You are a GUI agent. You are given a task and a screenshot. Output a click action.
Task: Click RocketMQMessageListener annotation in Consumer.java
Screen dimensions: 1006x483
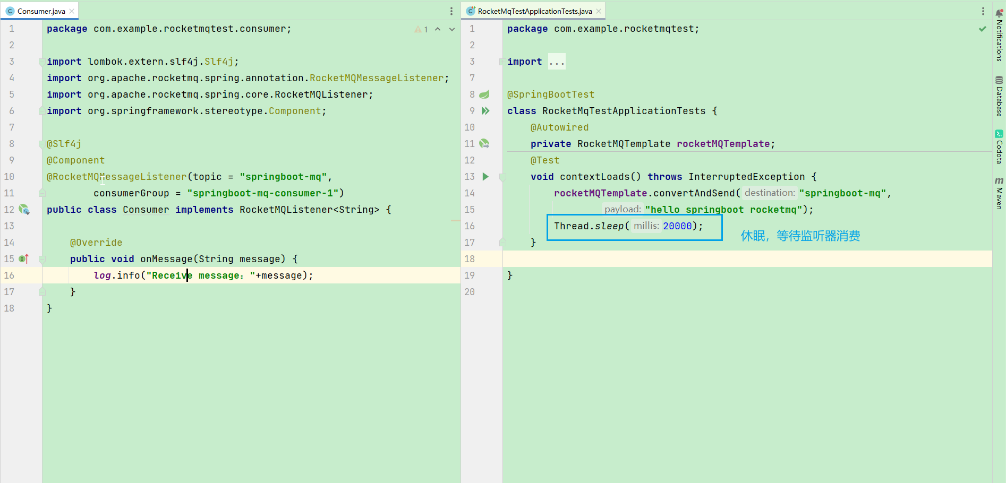click(x=116, y=177)
